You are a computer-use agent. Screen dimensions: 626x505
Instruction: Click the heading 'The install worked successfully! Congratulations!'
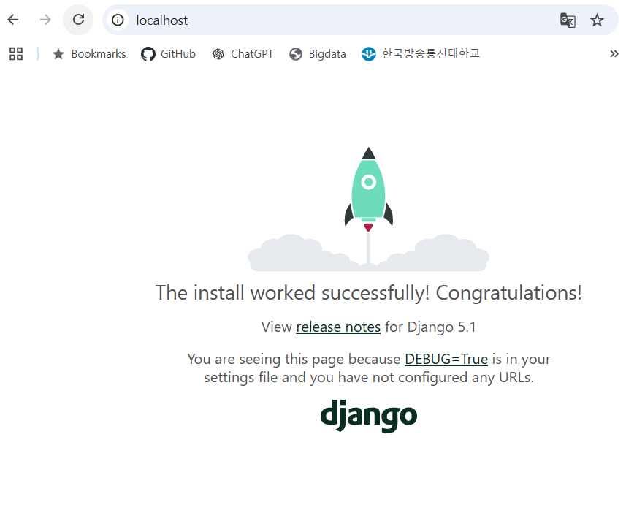click(x=368, y=293)
